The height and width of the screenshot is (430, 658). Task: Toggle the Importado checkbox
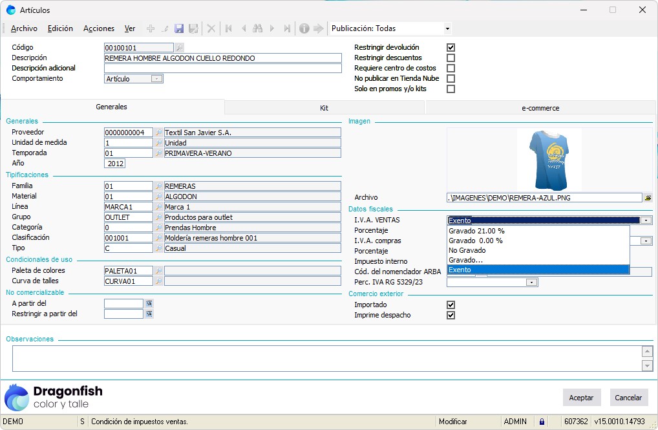[x=451, y=305]
